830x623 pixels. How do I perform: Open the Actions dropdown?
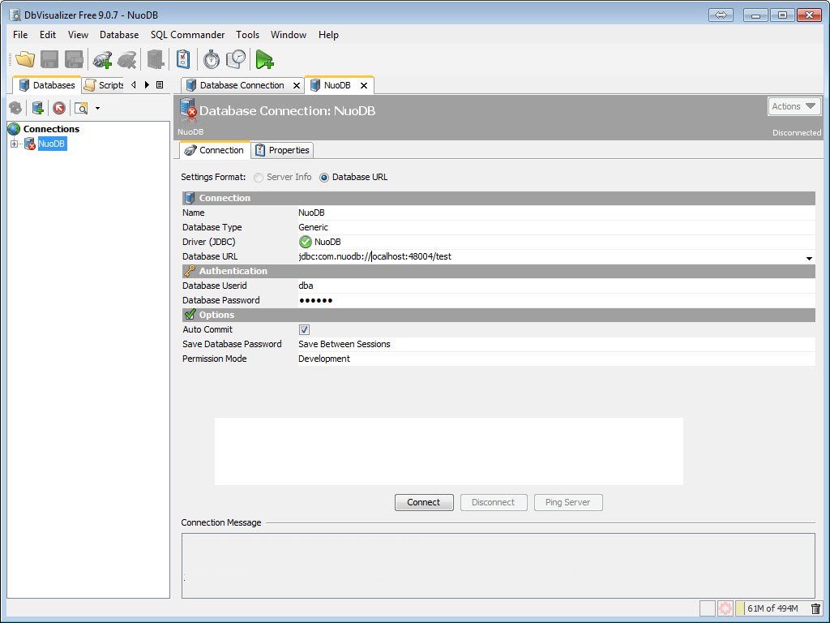click(x=794, y=106)
